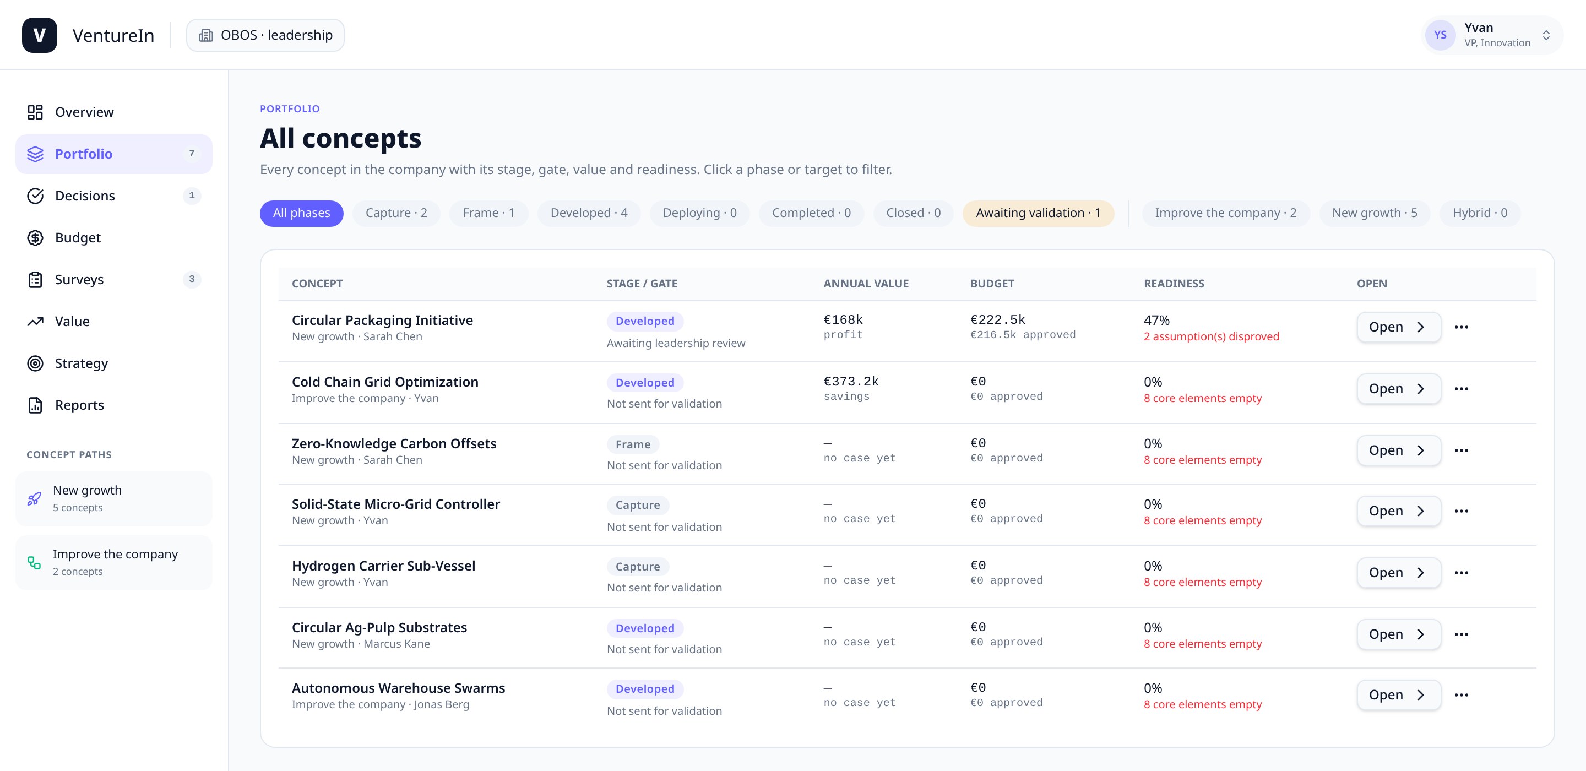Filter by Deploying · 0 phase
This screenshot has width=1586, height=771.
tap(699, 213)
